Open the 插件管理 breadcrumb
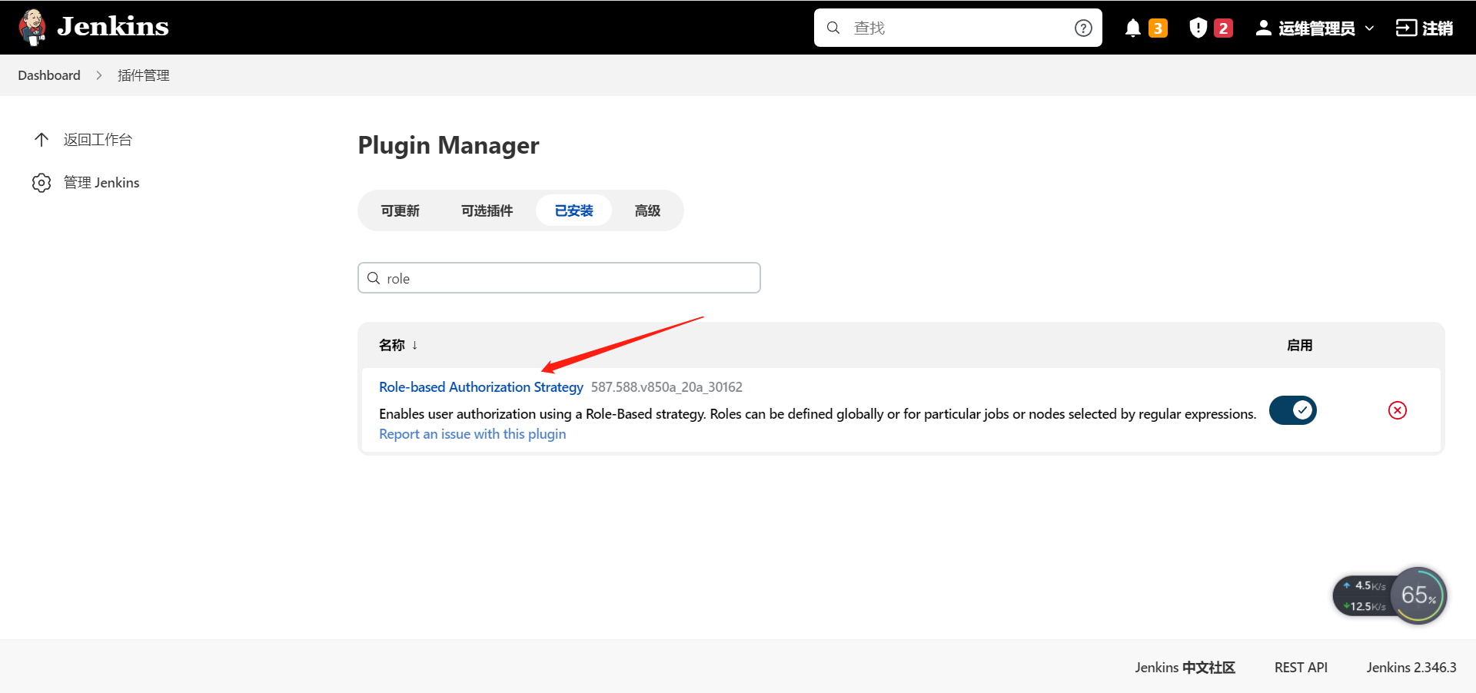This screenshot has height=693, width=1476. click(x=144, y=75)
